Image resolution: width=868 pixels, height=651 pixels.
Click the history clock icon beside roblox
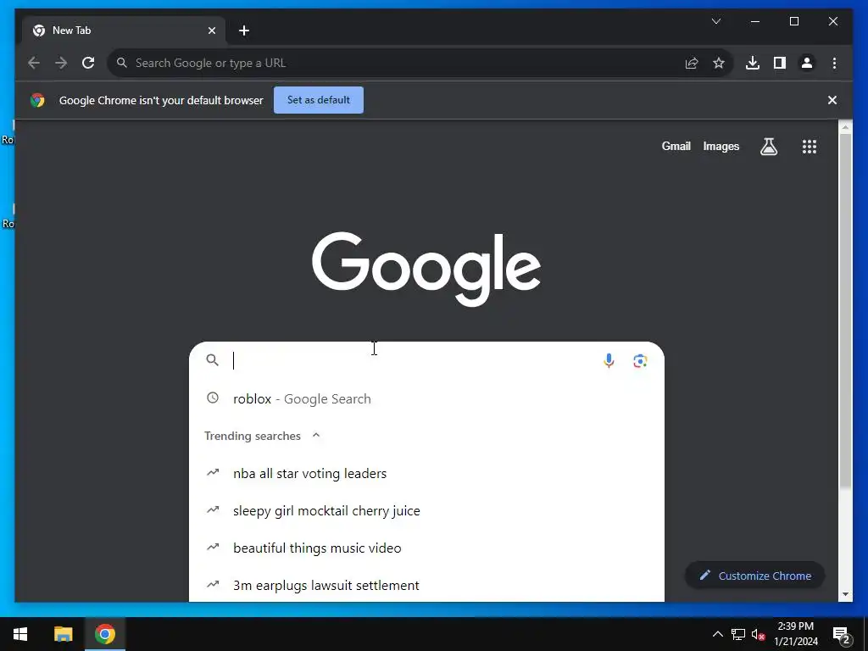213,398
